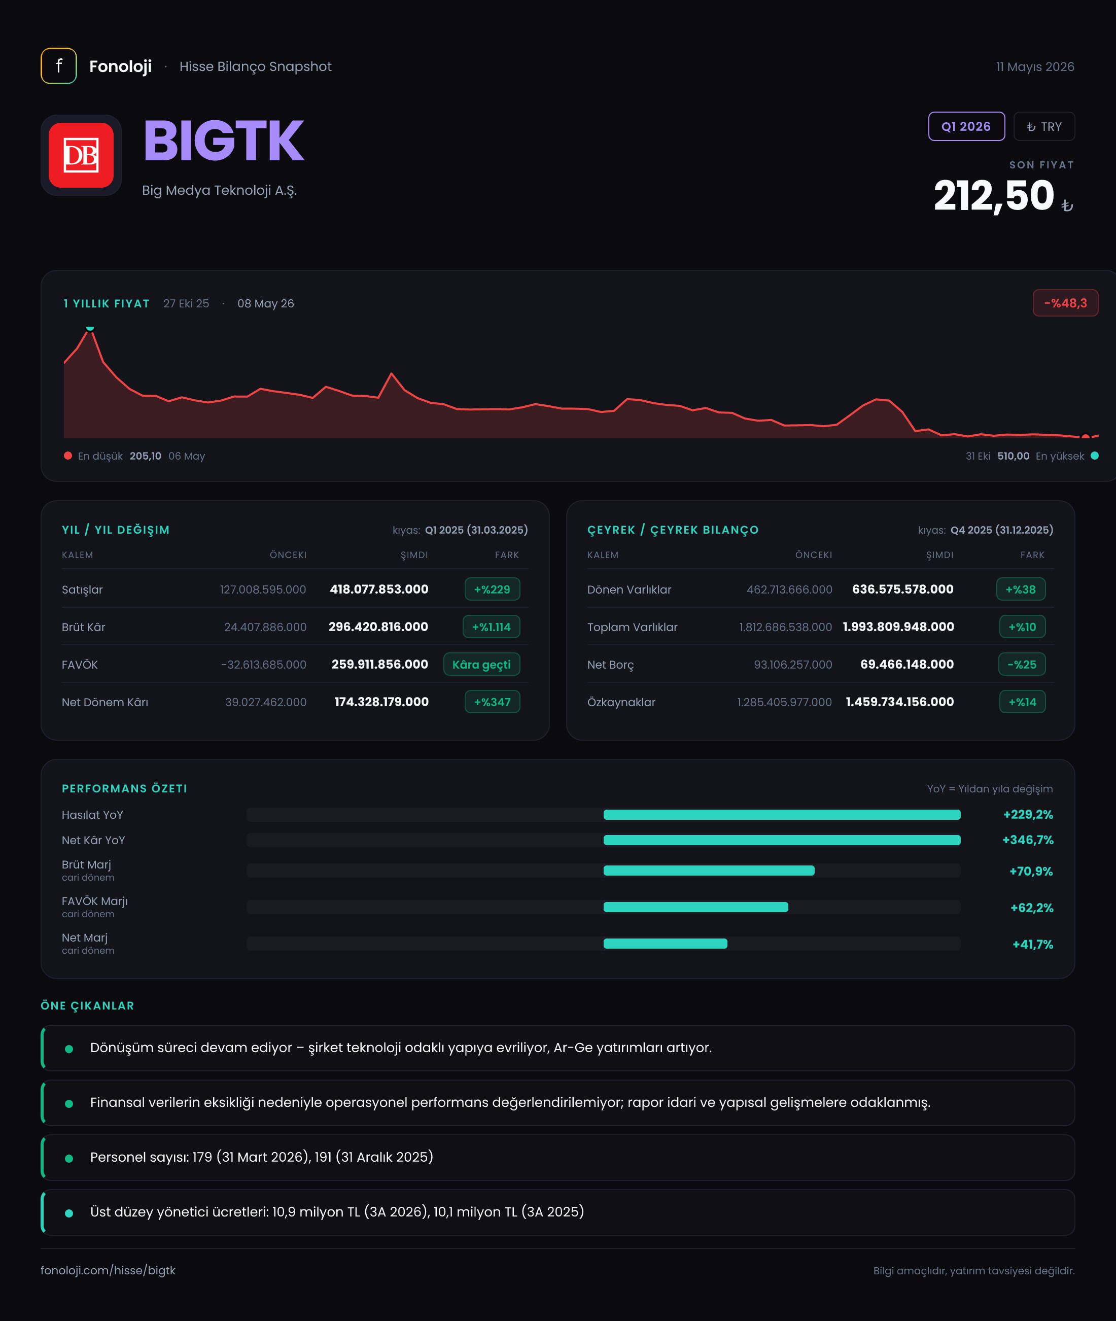Click the Kâra geçti FAVÖK badge

481,664
